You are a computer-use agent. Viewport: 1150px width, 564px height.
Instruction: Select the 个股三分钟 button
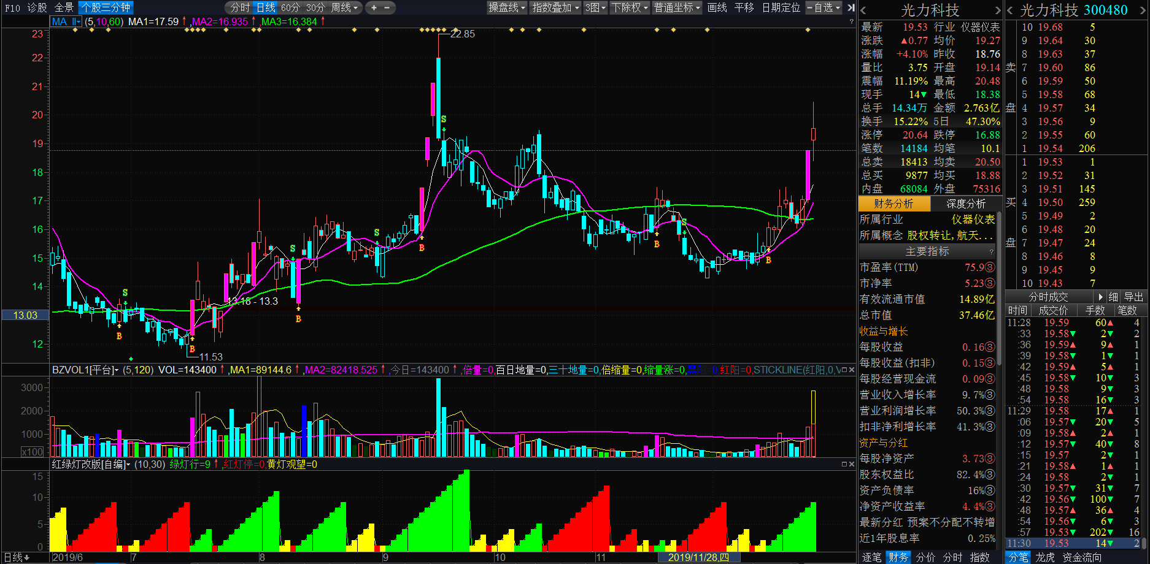pyautogui.click(x=106, y=8)
